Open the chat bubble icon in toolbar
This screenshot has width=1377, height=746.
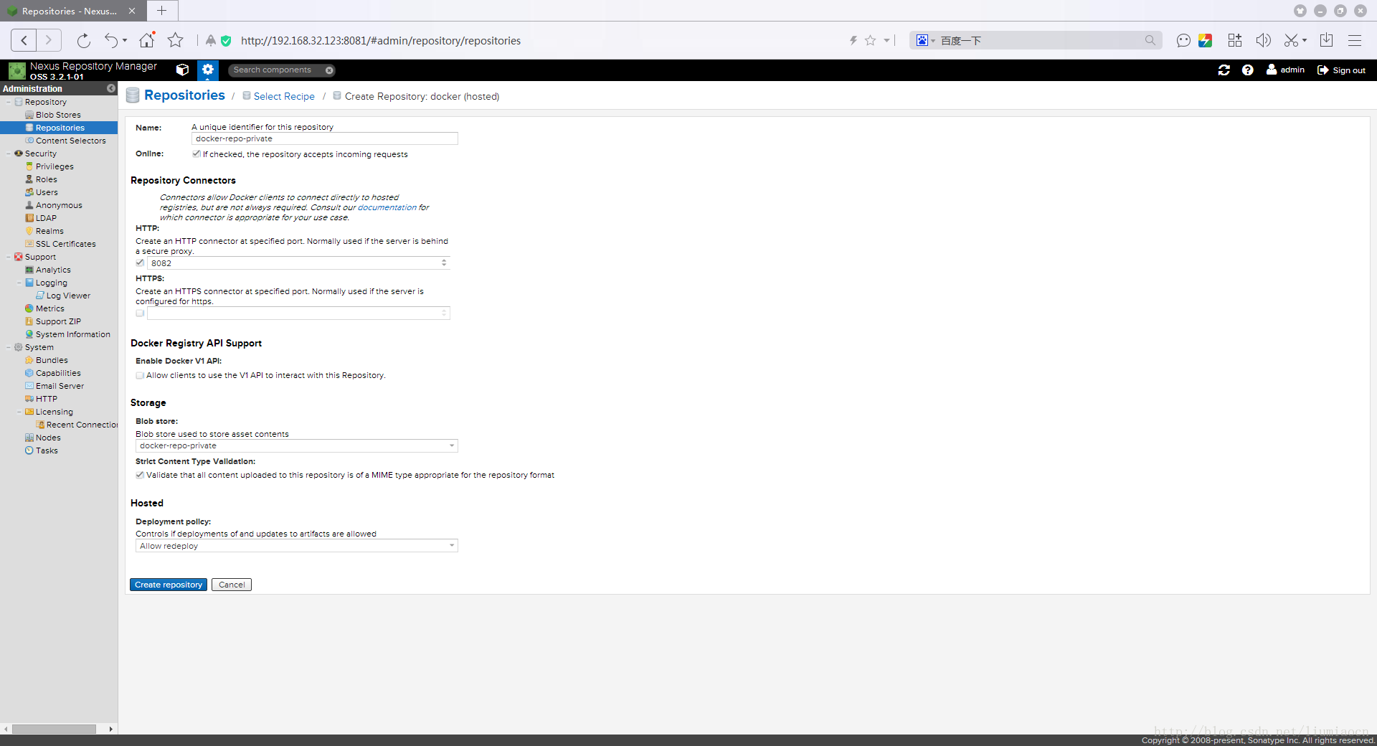1183,40
